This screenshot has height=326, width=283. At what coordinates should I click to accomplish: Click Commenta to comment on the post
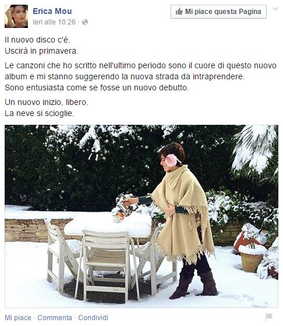pyautogui.click(x=55, y=317)
